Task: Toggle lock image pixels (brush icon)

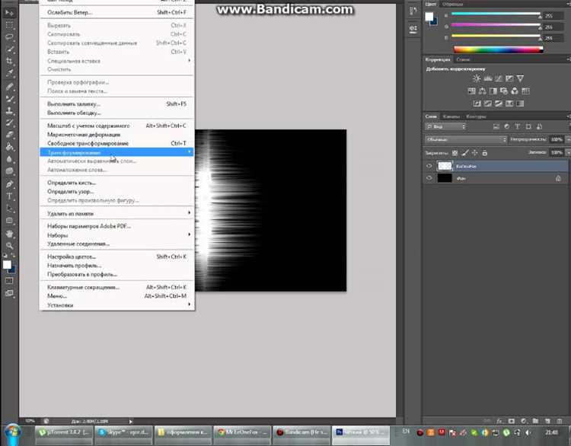Action: point(465,153)
